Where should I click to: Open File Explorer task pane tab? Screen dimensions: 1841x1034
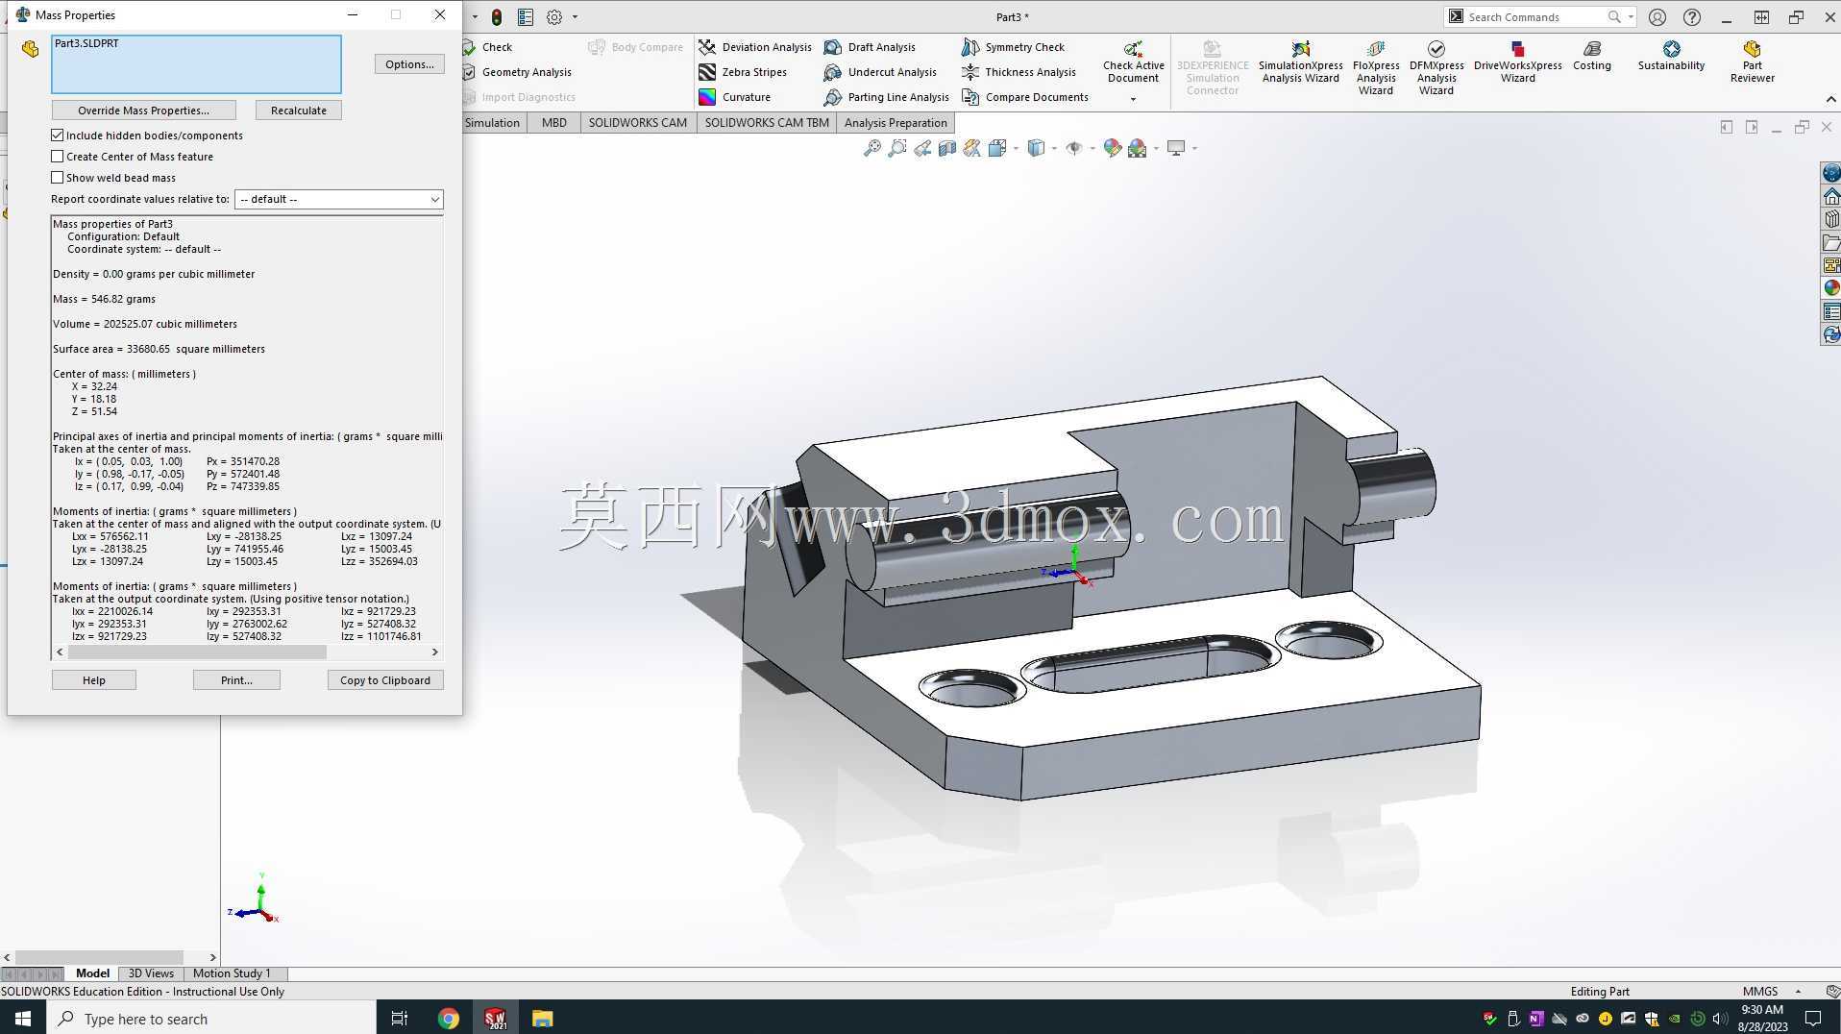click(x=1831, y=242)
